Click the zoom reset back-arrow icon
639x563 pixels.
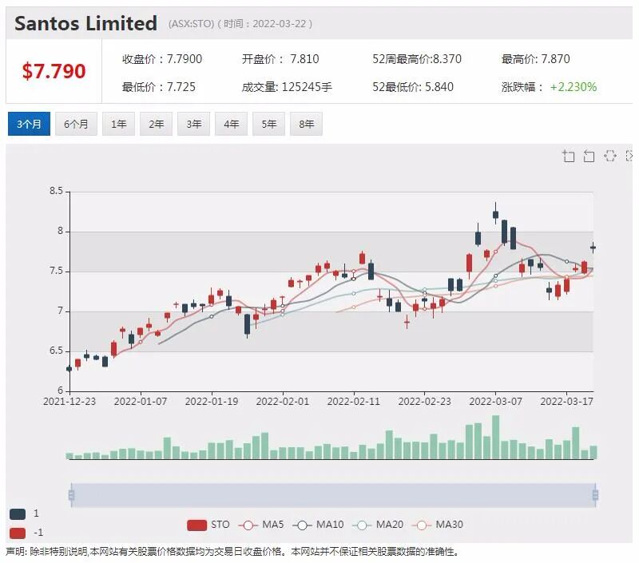coord(589,156)
